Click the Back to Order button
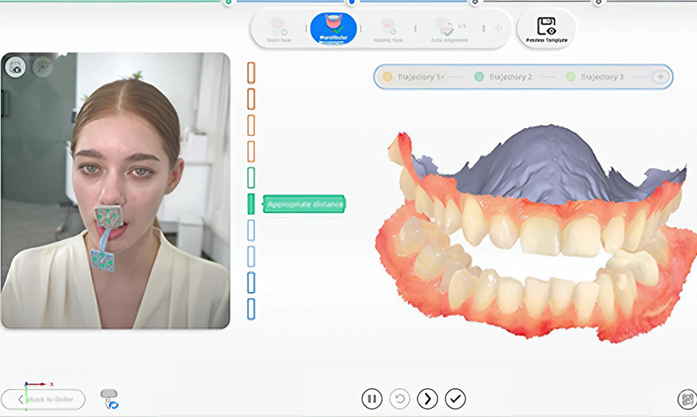Viewport: 697px width, 417px height. 44,400
